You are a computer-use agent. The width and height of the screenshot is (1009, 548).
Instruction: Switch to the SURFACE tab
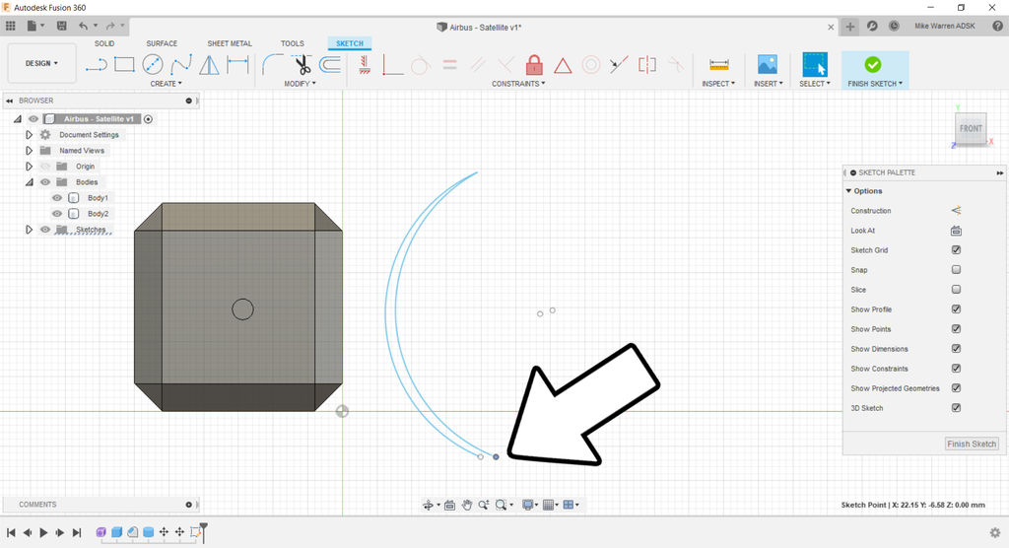pos(162,43)
